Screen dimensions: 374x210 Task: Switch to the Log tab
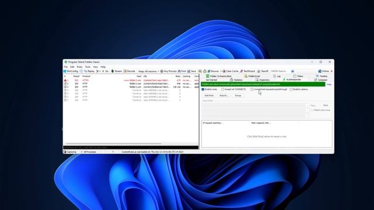click(x=276, y=76)
